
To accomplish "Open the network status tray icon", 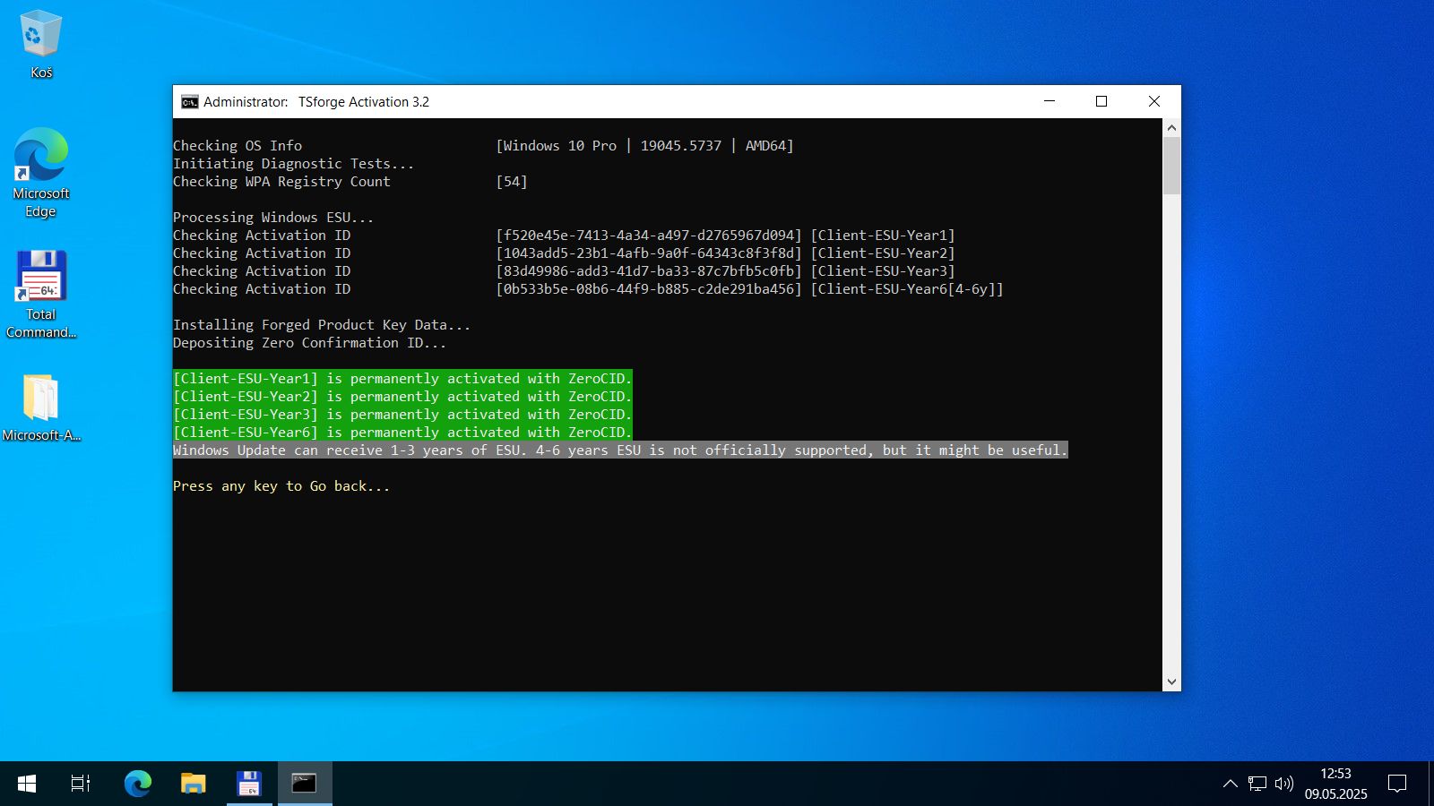I will (1257, 784).
